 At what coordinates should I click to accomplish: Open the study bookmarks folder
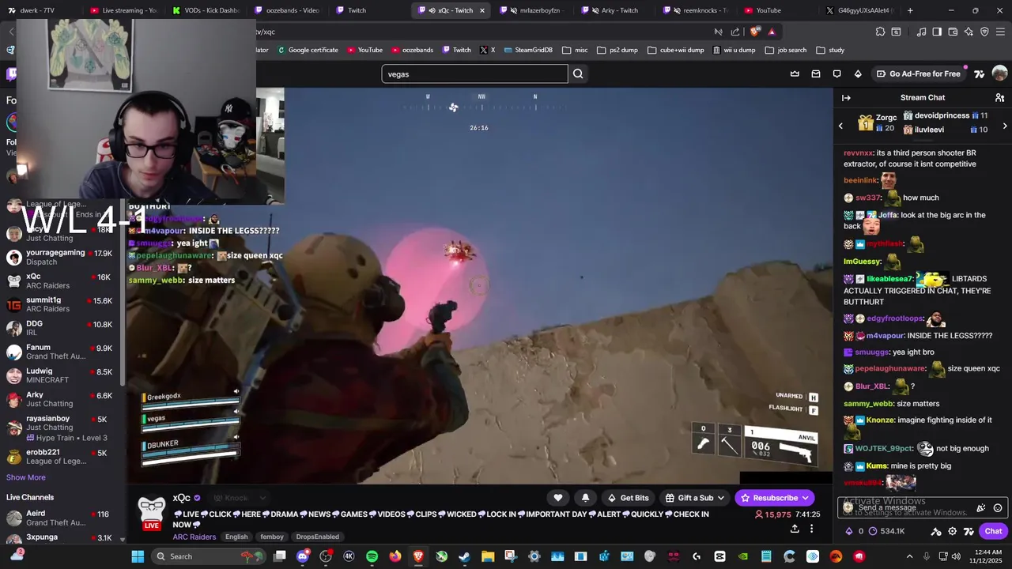(x=829, y=50)
